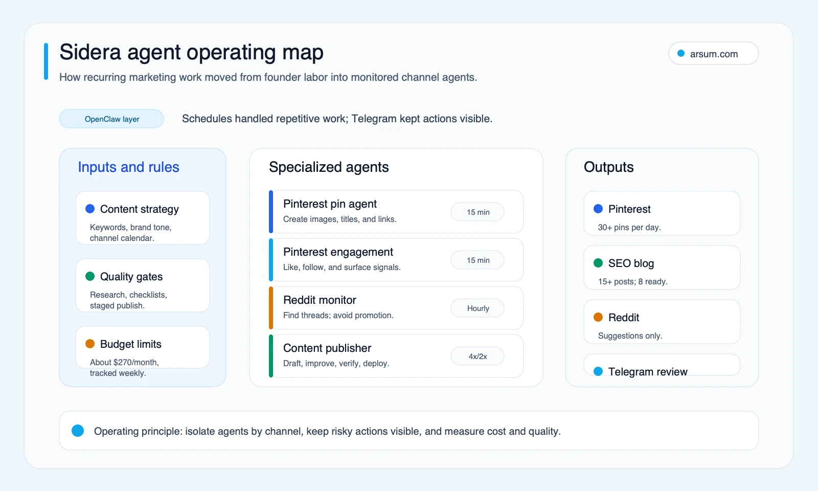Click the 15 min badge for Pinterest engagement

click(x=478, y=260)
